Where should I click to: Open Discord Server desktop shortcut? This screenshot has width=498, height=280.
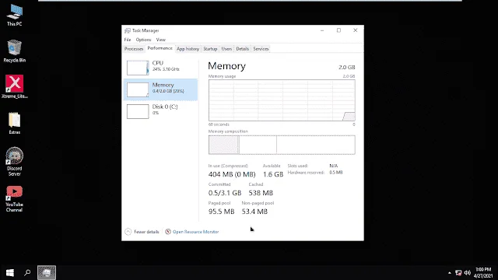pyautogui.click(x=14, y=161)
